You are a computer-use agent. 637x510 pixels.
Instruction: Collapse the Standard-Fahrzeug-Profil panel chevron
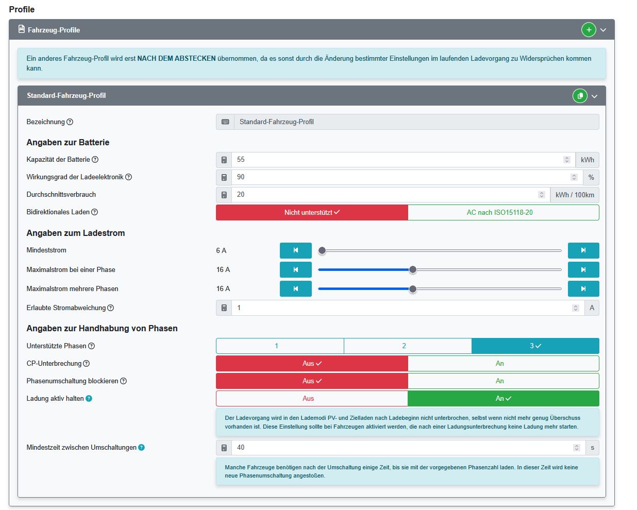point(594,96)
